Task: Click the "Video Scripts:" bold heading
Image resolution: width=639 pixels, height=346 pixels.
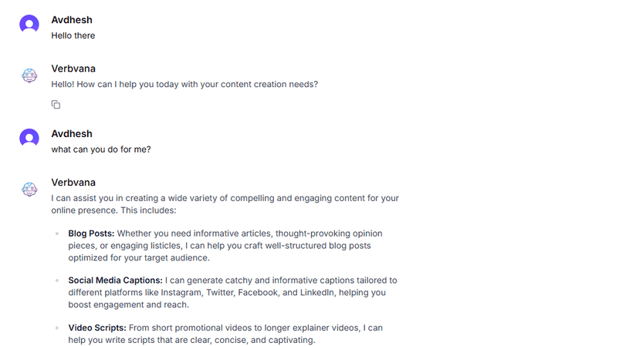Action: [x=97, y=328]
